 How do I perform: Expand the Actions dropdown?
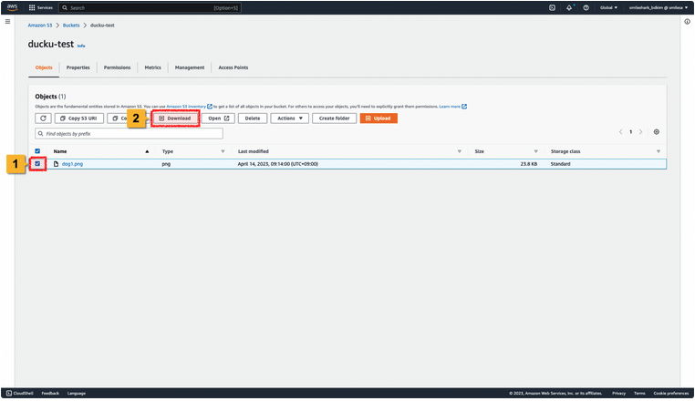(x=289, y=118)
